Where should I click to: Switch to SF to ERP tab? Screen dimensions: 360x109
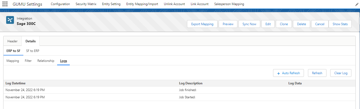pyautogui.click(x=33, y=51)
